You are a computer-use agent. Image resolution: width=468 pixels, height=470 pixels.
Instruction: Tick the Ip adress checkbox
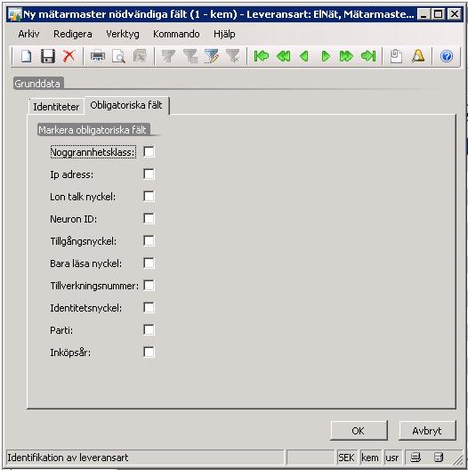tap(149, 174)
